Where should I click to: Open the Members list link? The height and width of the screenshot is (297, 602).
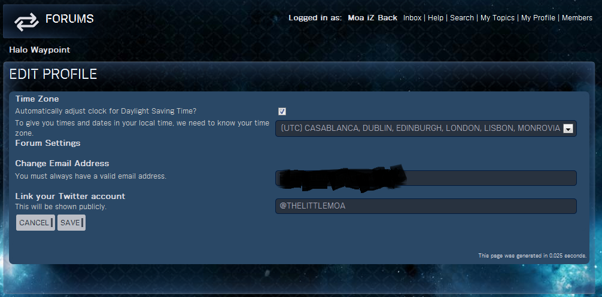[577, 17]
